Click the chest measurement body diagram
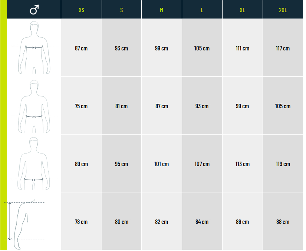Screen dimensions: 306x251 coord(34,47)
